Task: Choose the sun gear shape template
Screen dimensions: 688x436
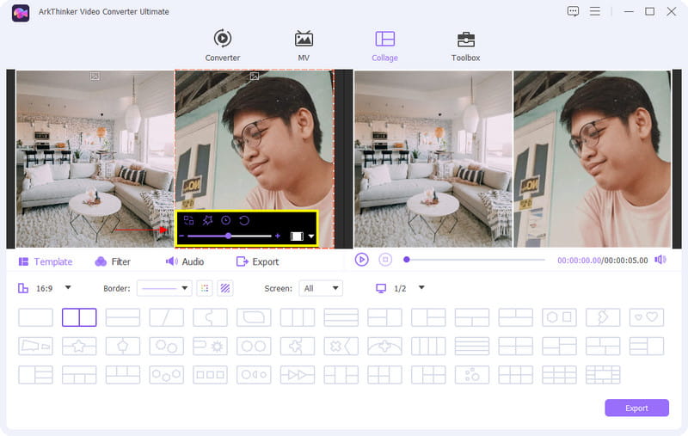Action: click(x=210, y=346)
